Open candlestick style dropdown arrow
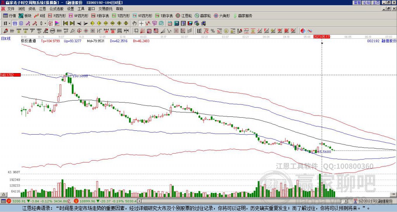This screenshot has width=397, height=212. pyautogui.click(x=45, y=24)
